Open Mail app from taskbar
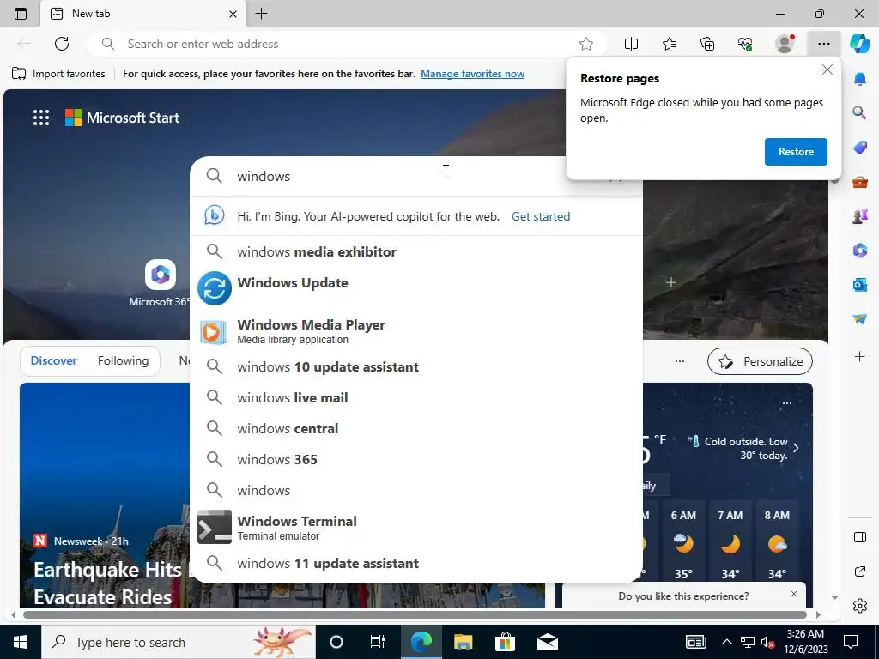Image resolution: width=879 pixels, height=659 pixels. coord(547,642)
